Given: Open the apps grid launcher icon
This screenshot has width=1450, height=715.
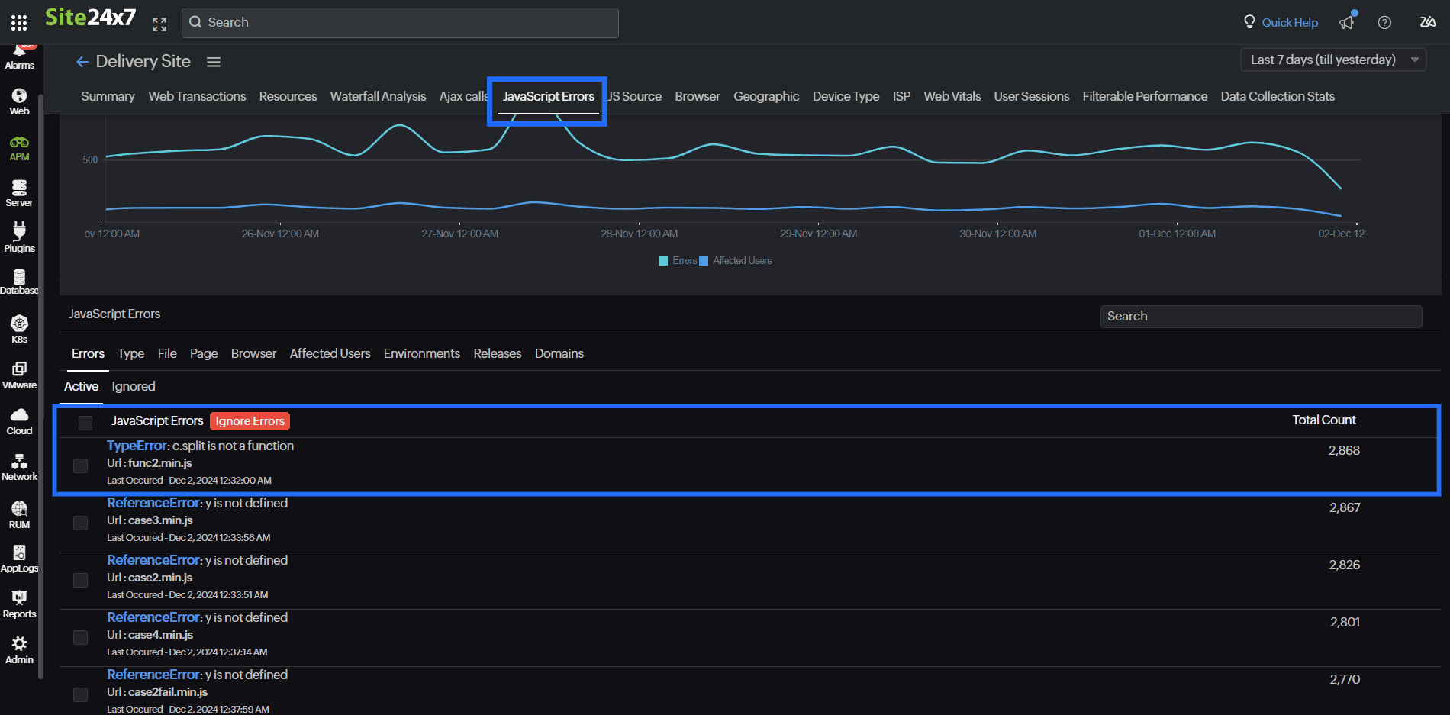Looking at the screenshot, I should pos(19,23).
